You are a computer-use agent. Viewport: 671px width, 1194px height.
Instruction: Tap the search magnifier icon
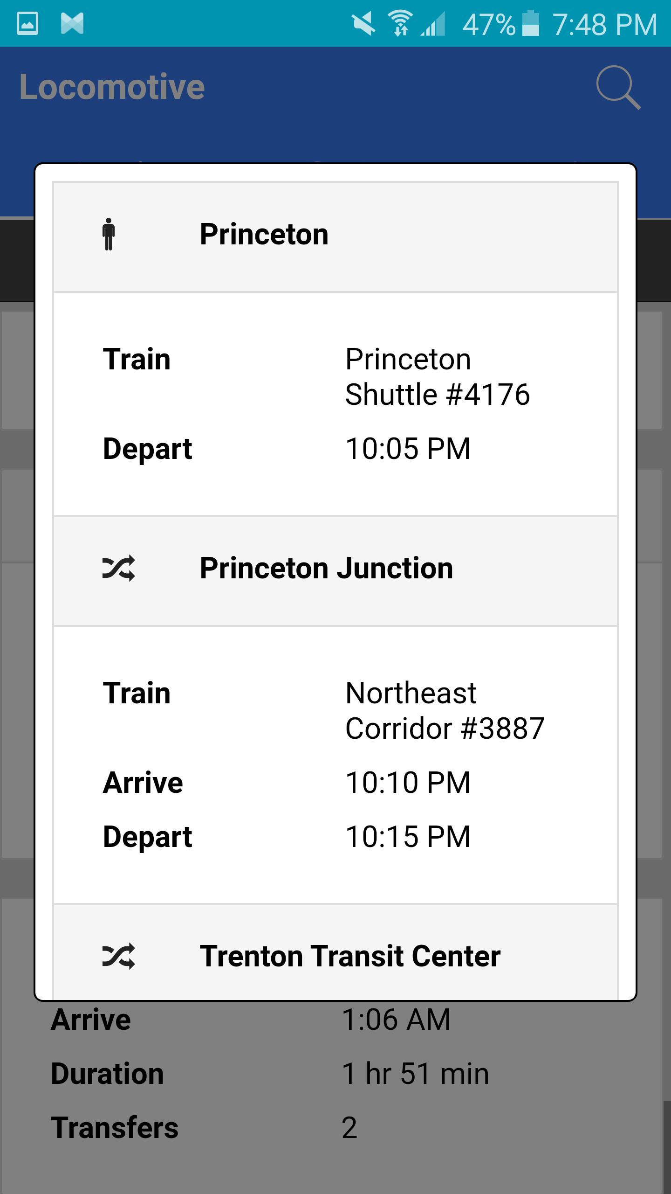618,88
